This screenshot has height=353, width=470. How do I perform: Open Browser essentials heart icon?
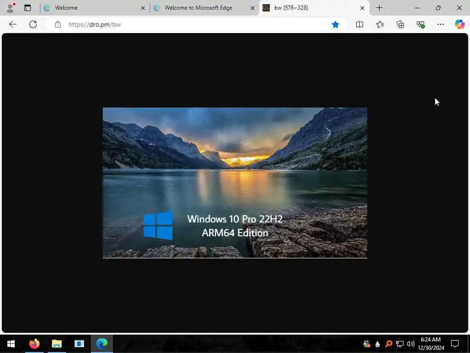pyautogui.click(x=420, y=24)
